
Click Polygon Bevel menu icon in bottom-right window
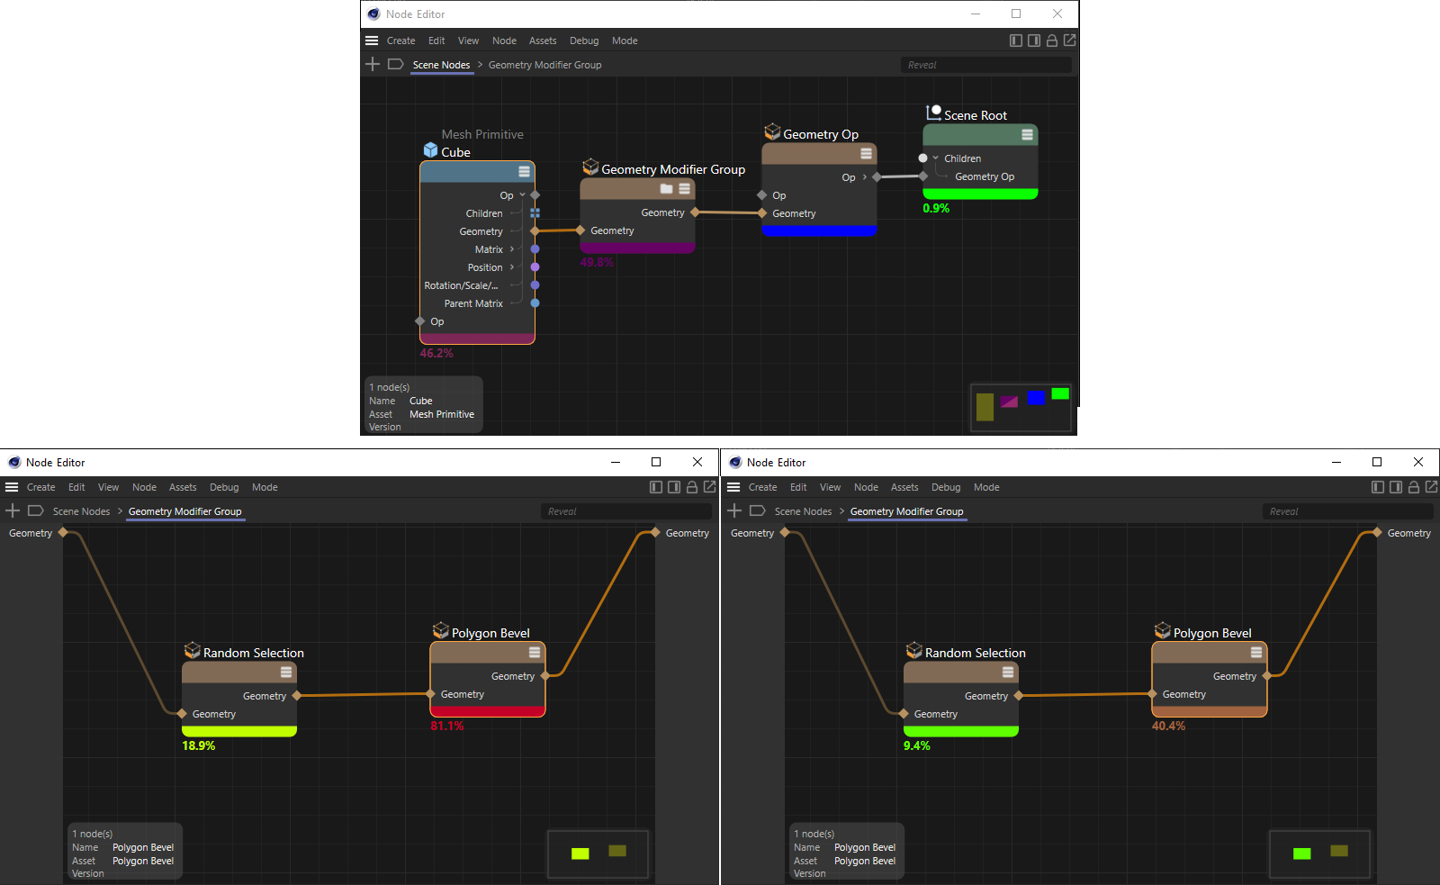pos(1256,652)
